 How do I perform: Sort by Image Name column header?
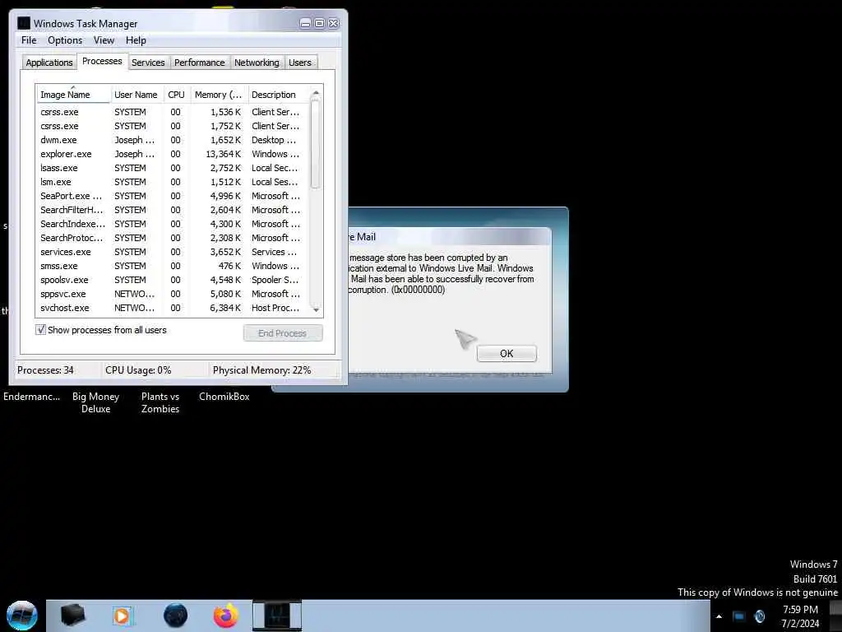(x=73, y=95)
